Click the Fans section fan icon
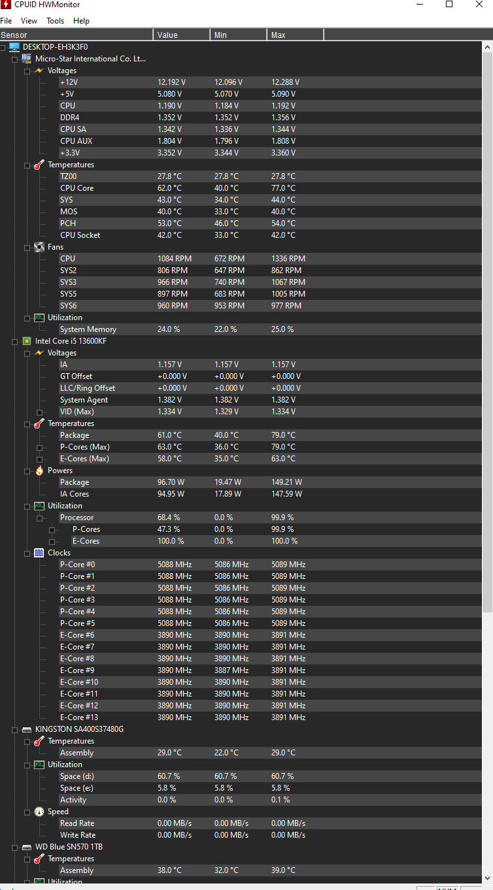The width and height of the screenshot is (493, 890). pyautogui.click(x=39, y=247)
